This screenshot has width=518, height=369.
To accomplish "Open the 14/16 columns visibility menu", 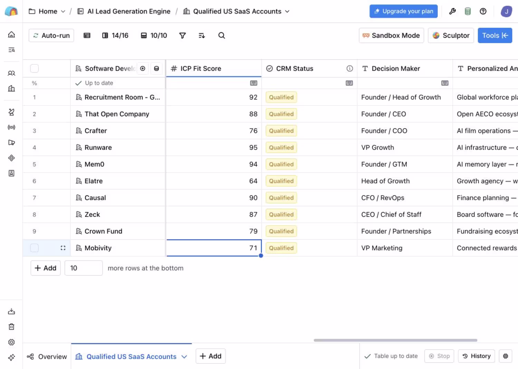I will pos(115,35).
